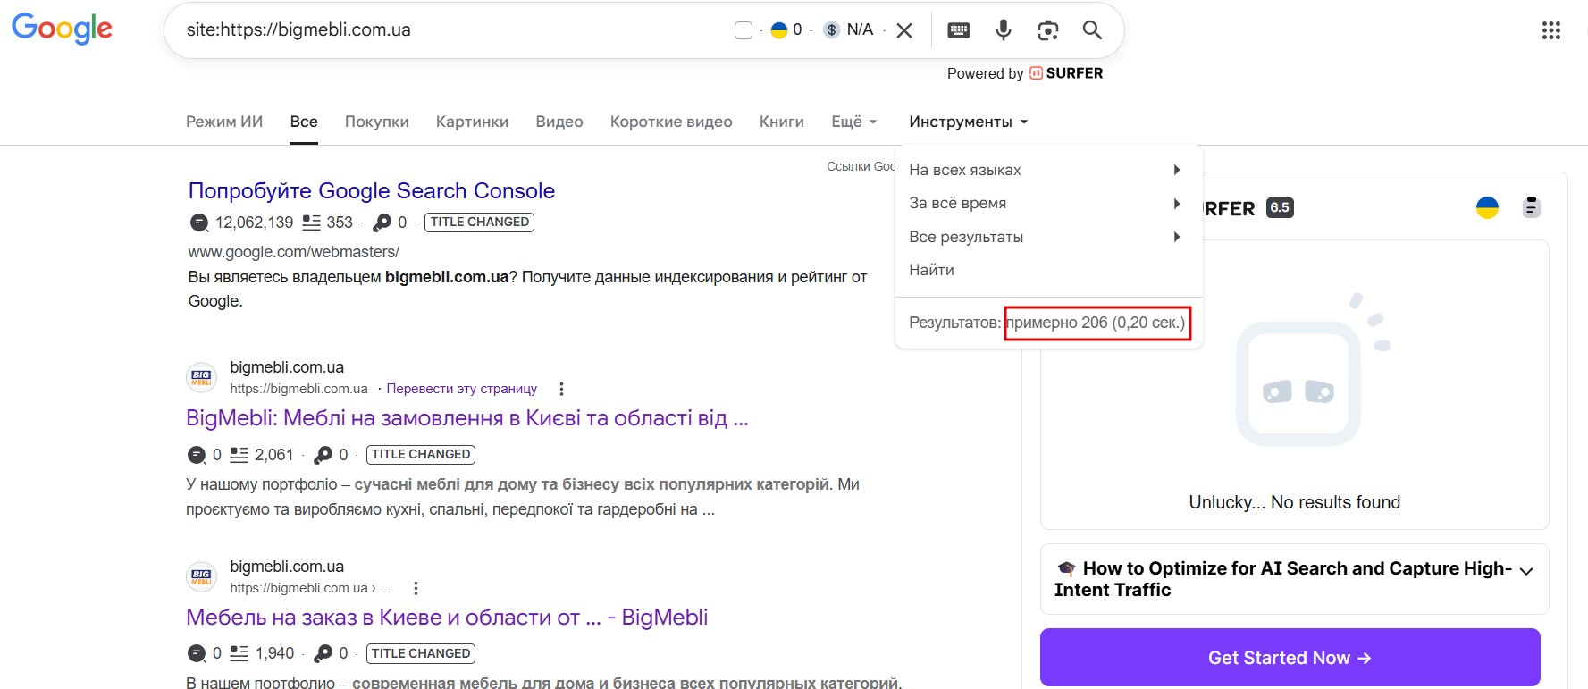This screenshot has width=1588, height=689.
Task: Collapse the Инструменты dropdown
Action: [x=969, y=122]
